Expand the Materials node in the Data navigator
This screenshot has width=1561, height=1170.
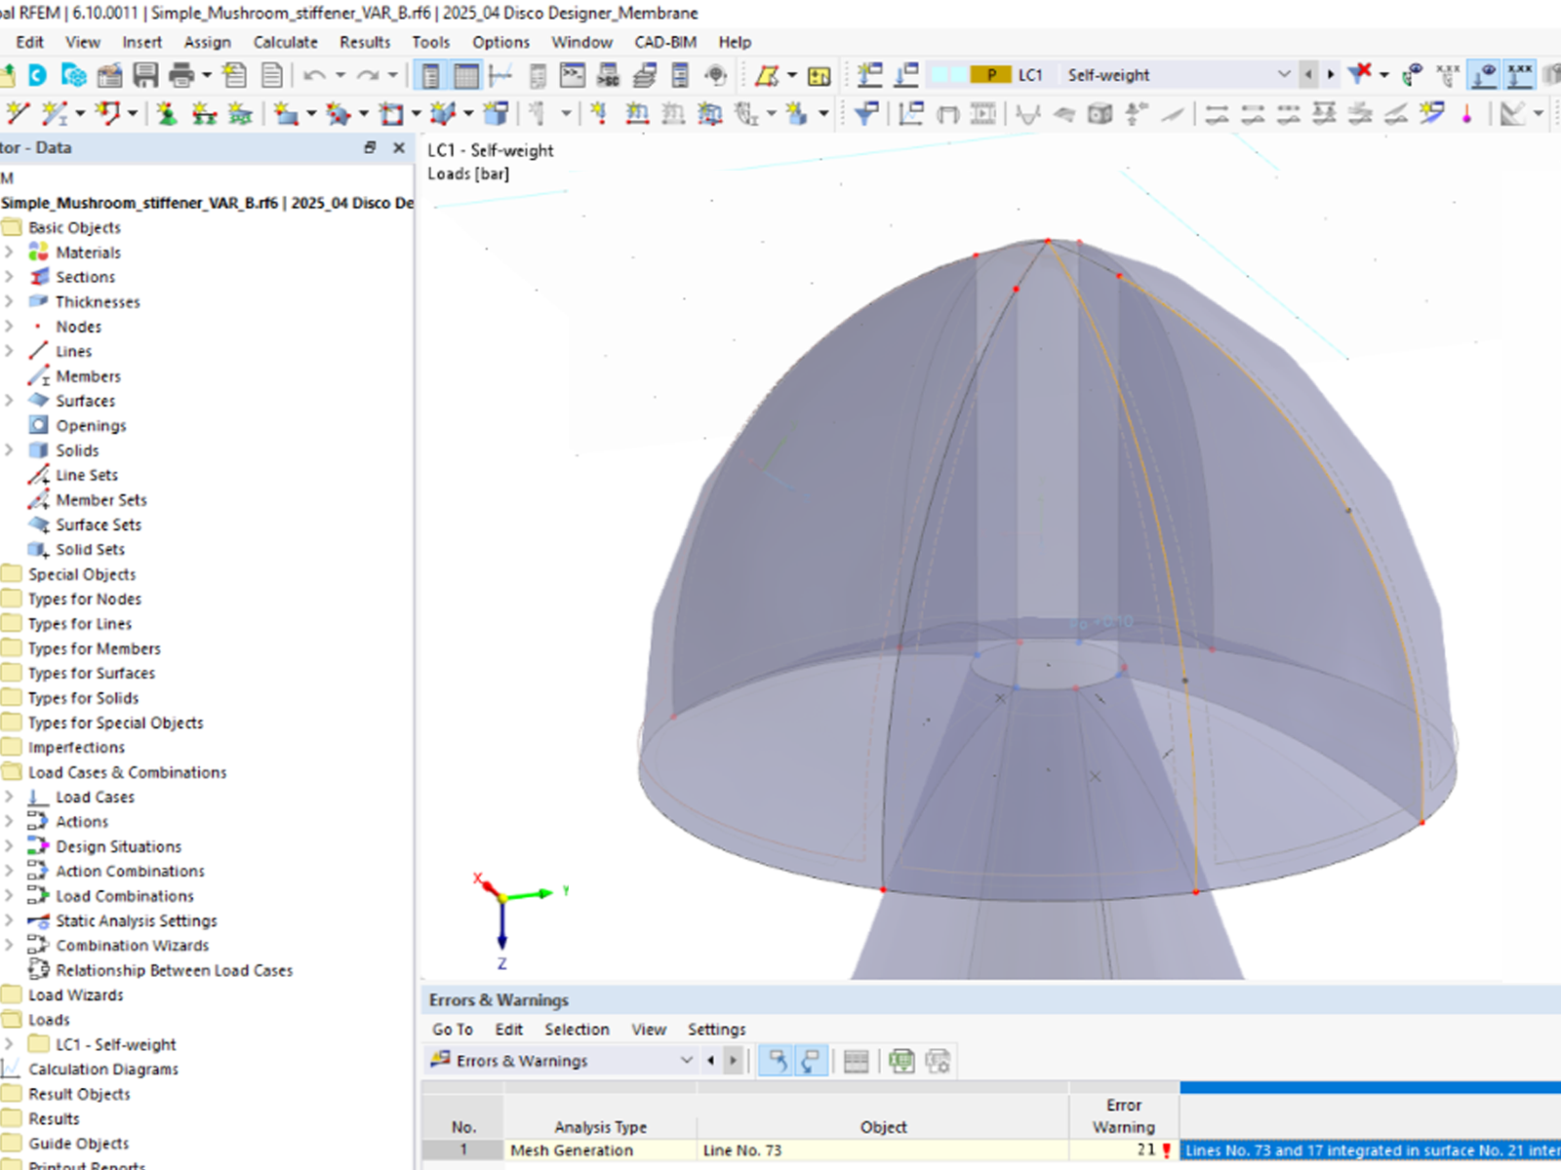pyautogui.click(x=10, y=252)
